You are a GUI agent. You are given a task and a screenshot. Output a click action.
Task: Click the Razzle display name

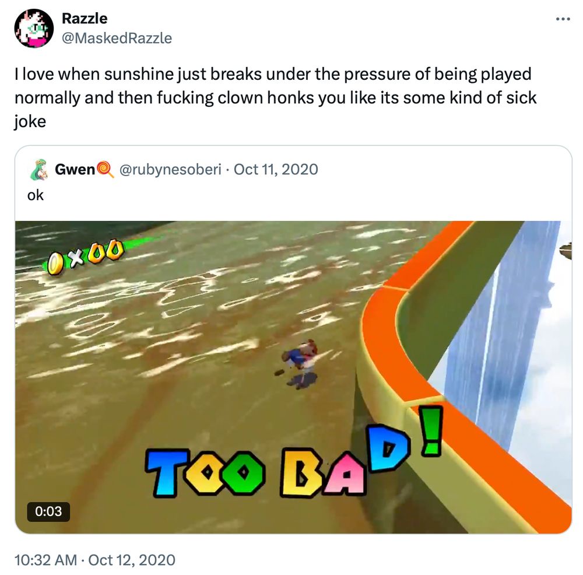point(85,19)
